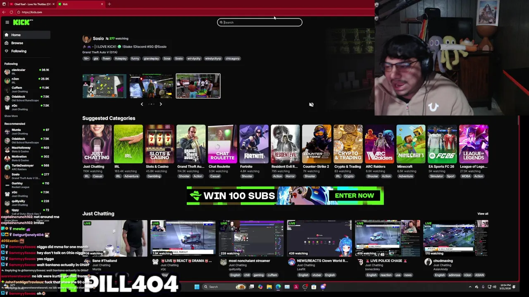Open the Following page in sidebar

click(27, 51)
